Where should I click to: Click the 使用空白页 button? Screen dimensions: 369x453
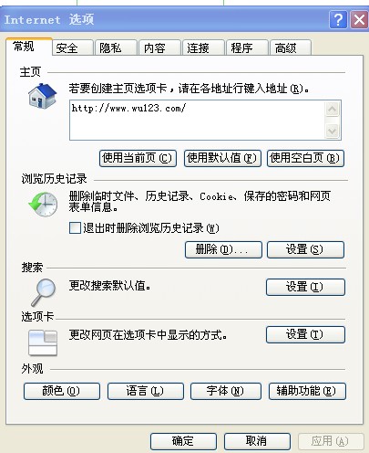tap(305, 158)
